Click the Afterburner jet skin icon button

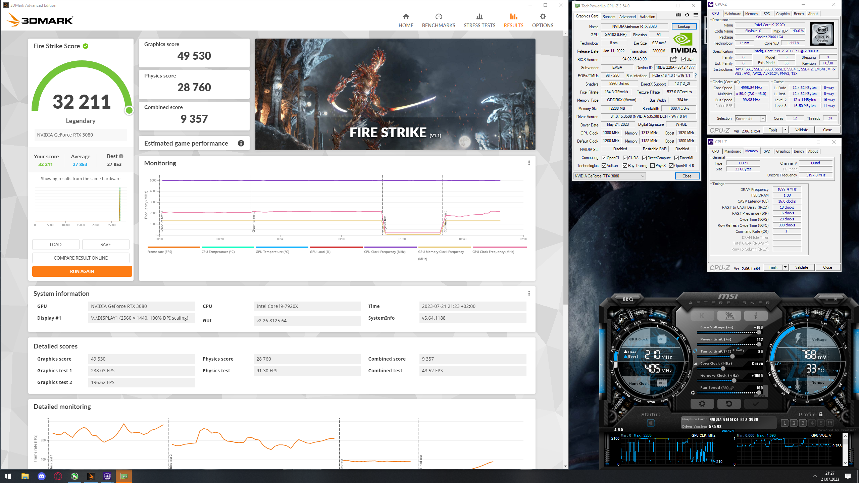point(729,315)
